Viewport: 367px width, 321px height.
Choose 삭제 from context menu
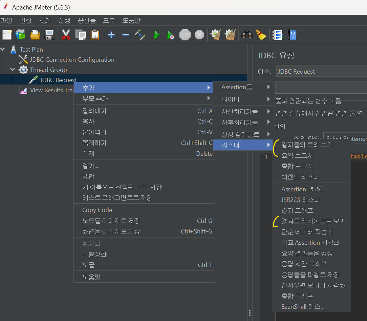(144, 154)
